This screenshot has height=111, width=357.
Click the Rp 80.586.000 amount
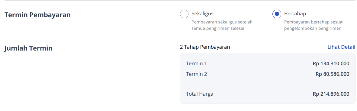pyautogui.click(x=333, y=74)
